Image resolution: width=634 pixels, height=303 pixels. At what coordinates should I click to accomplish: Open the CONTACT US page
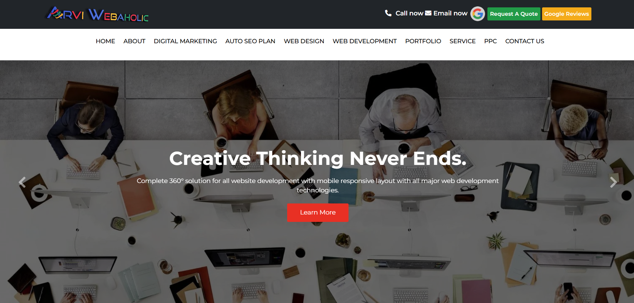tap(525, 41)
